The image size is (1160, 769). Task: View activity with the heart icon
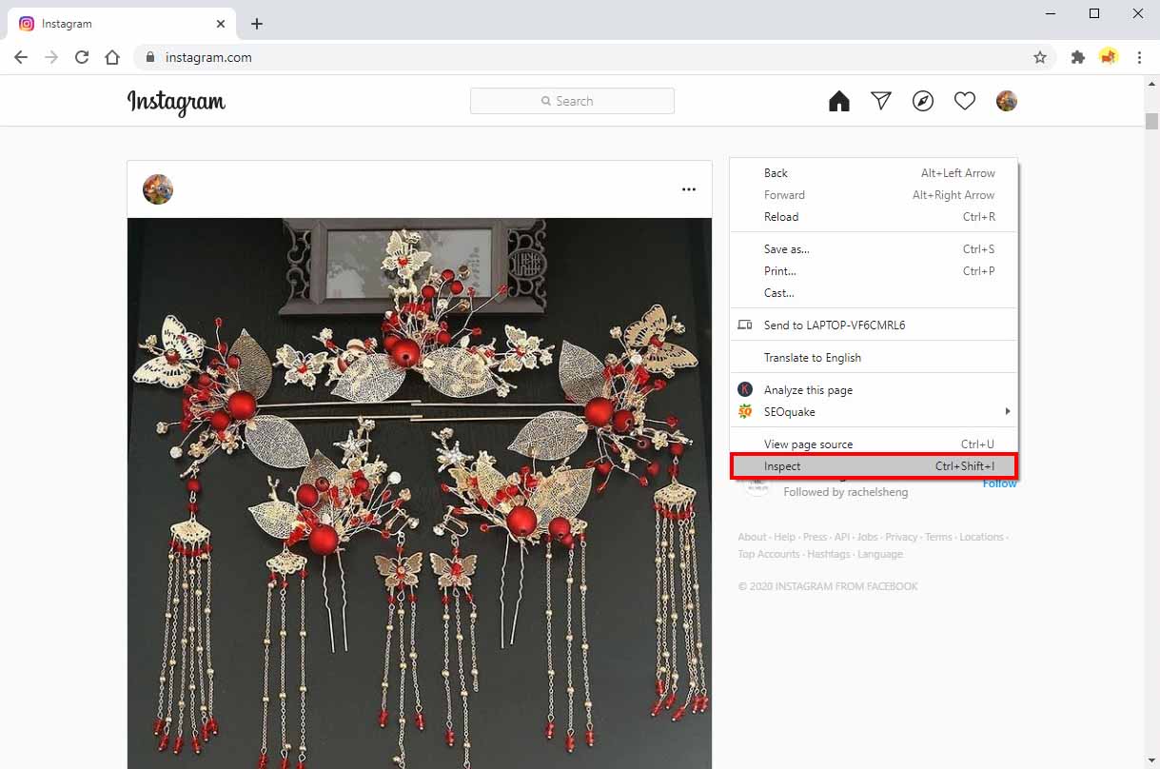pyautogui.click(x=964, y=100)
